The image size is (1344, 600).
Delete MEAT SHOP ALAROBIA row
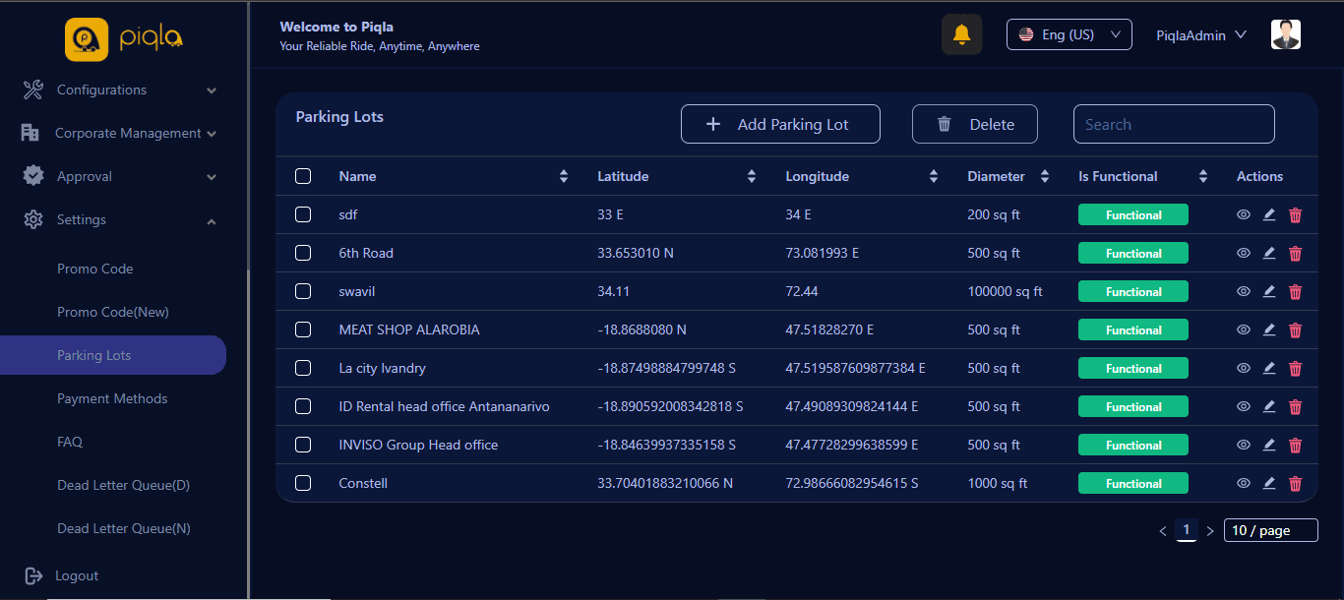coord(1295,330)
